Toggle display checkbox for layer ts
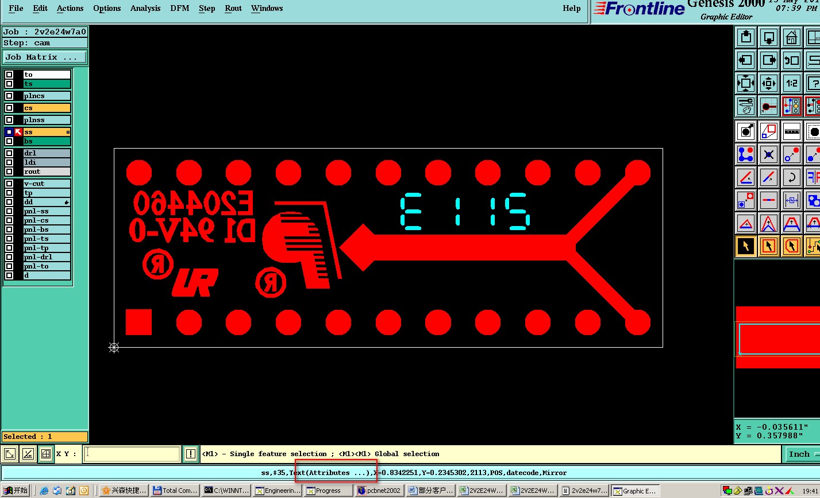 pos(9,84)
